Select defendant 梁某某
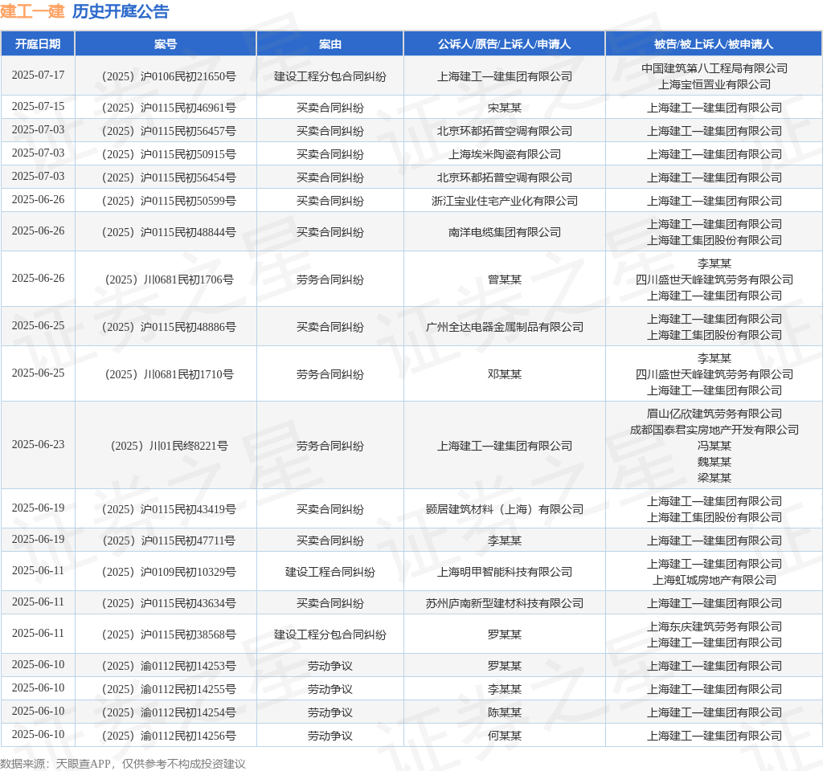The image size is (823, 771). 714,479
